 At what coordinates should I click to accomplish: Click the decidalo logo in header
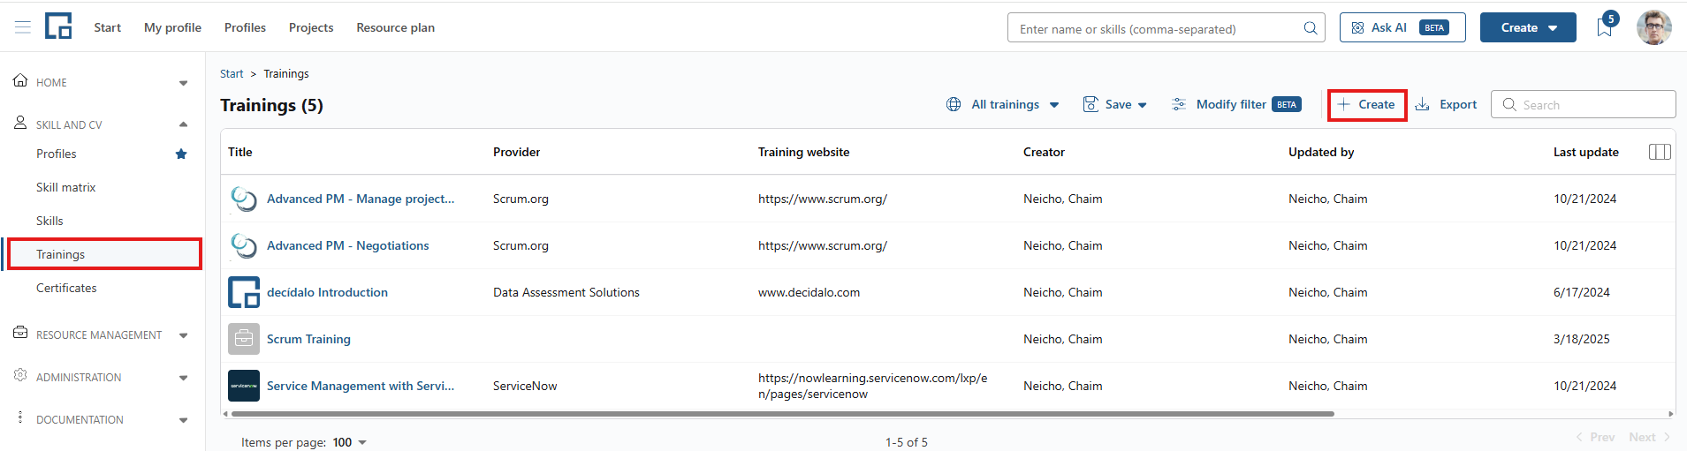click(58, 26)
